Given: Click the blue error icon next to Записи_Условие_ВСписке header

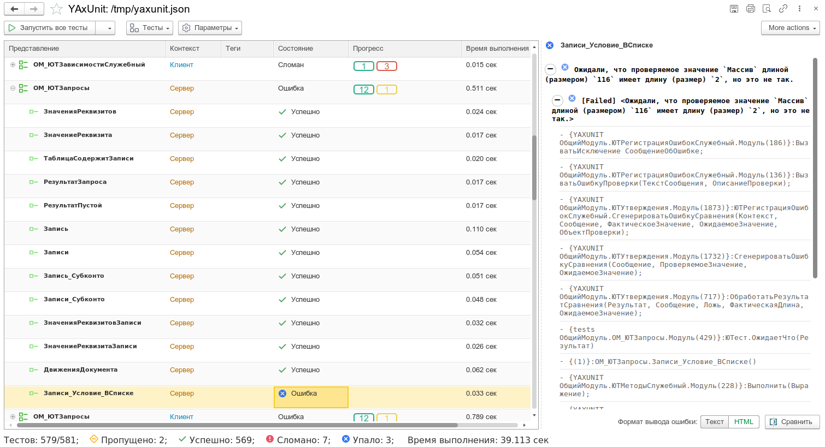Looking at the screenshot, I should click(x=550, y=45).
